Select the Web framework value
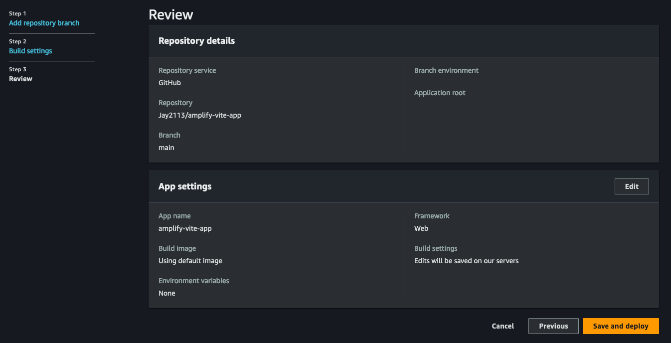Screen dimensions: 671x343 pos(421,228)
